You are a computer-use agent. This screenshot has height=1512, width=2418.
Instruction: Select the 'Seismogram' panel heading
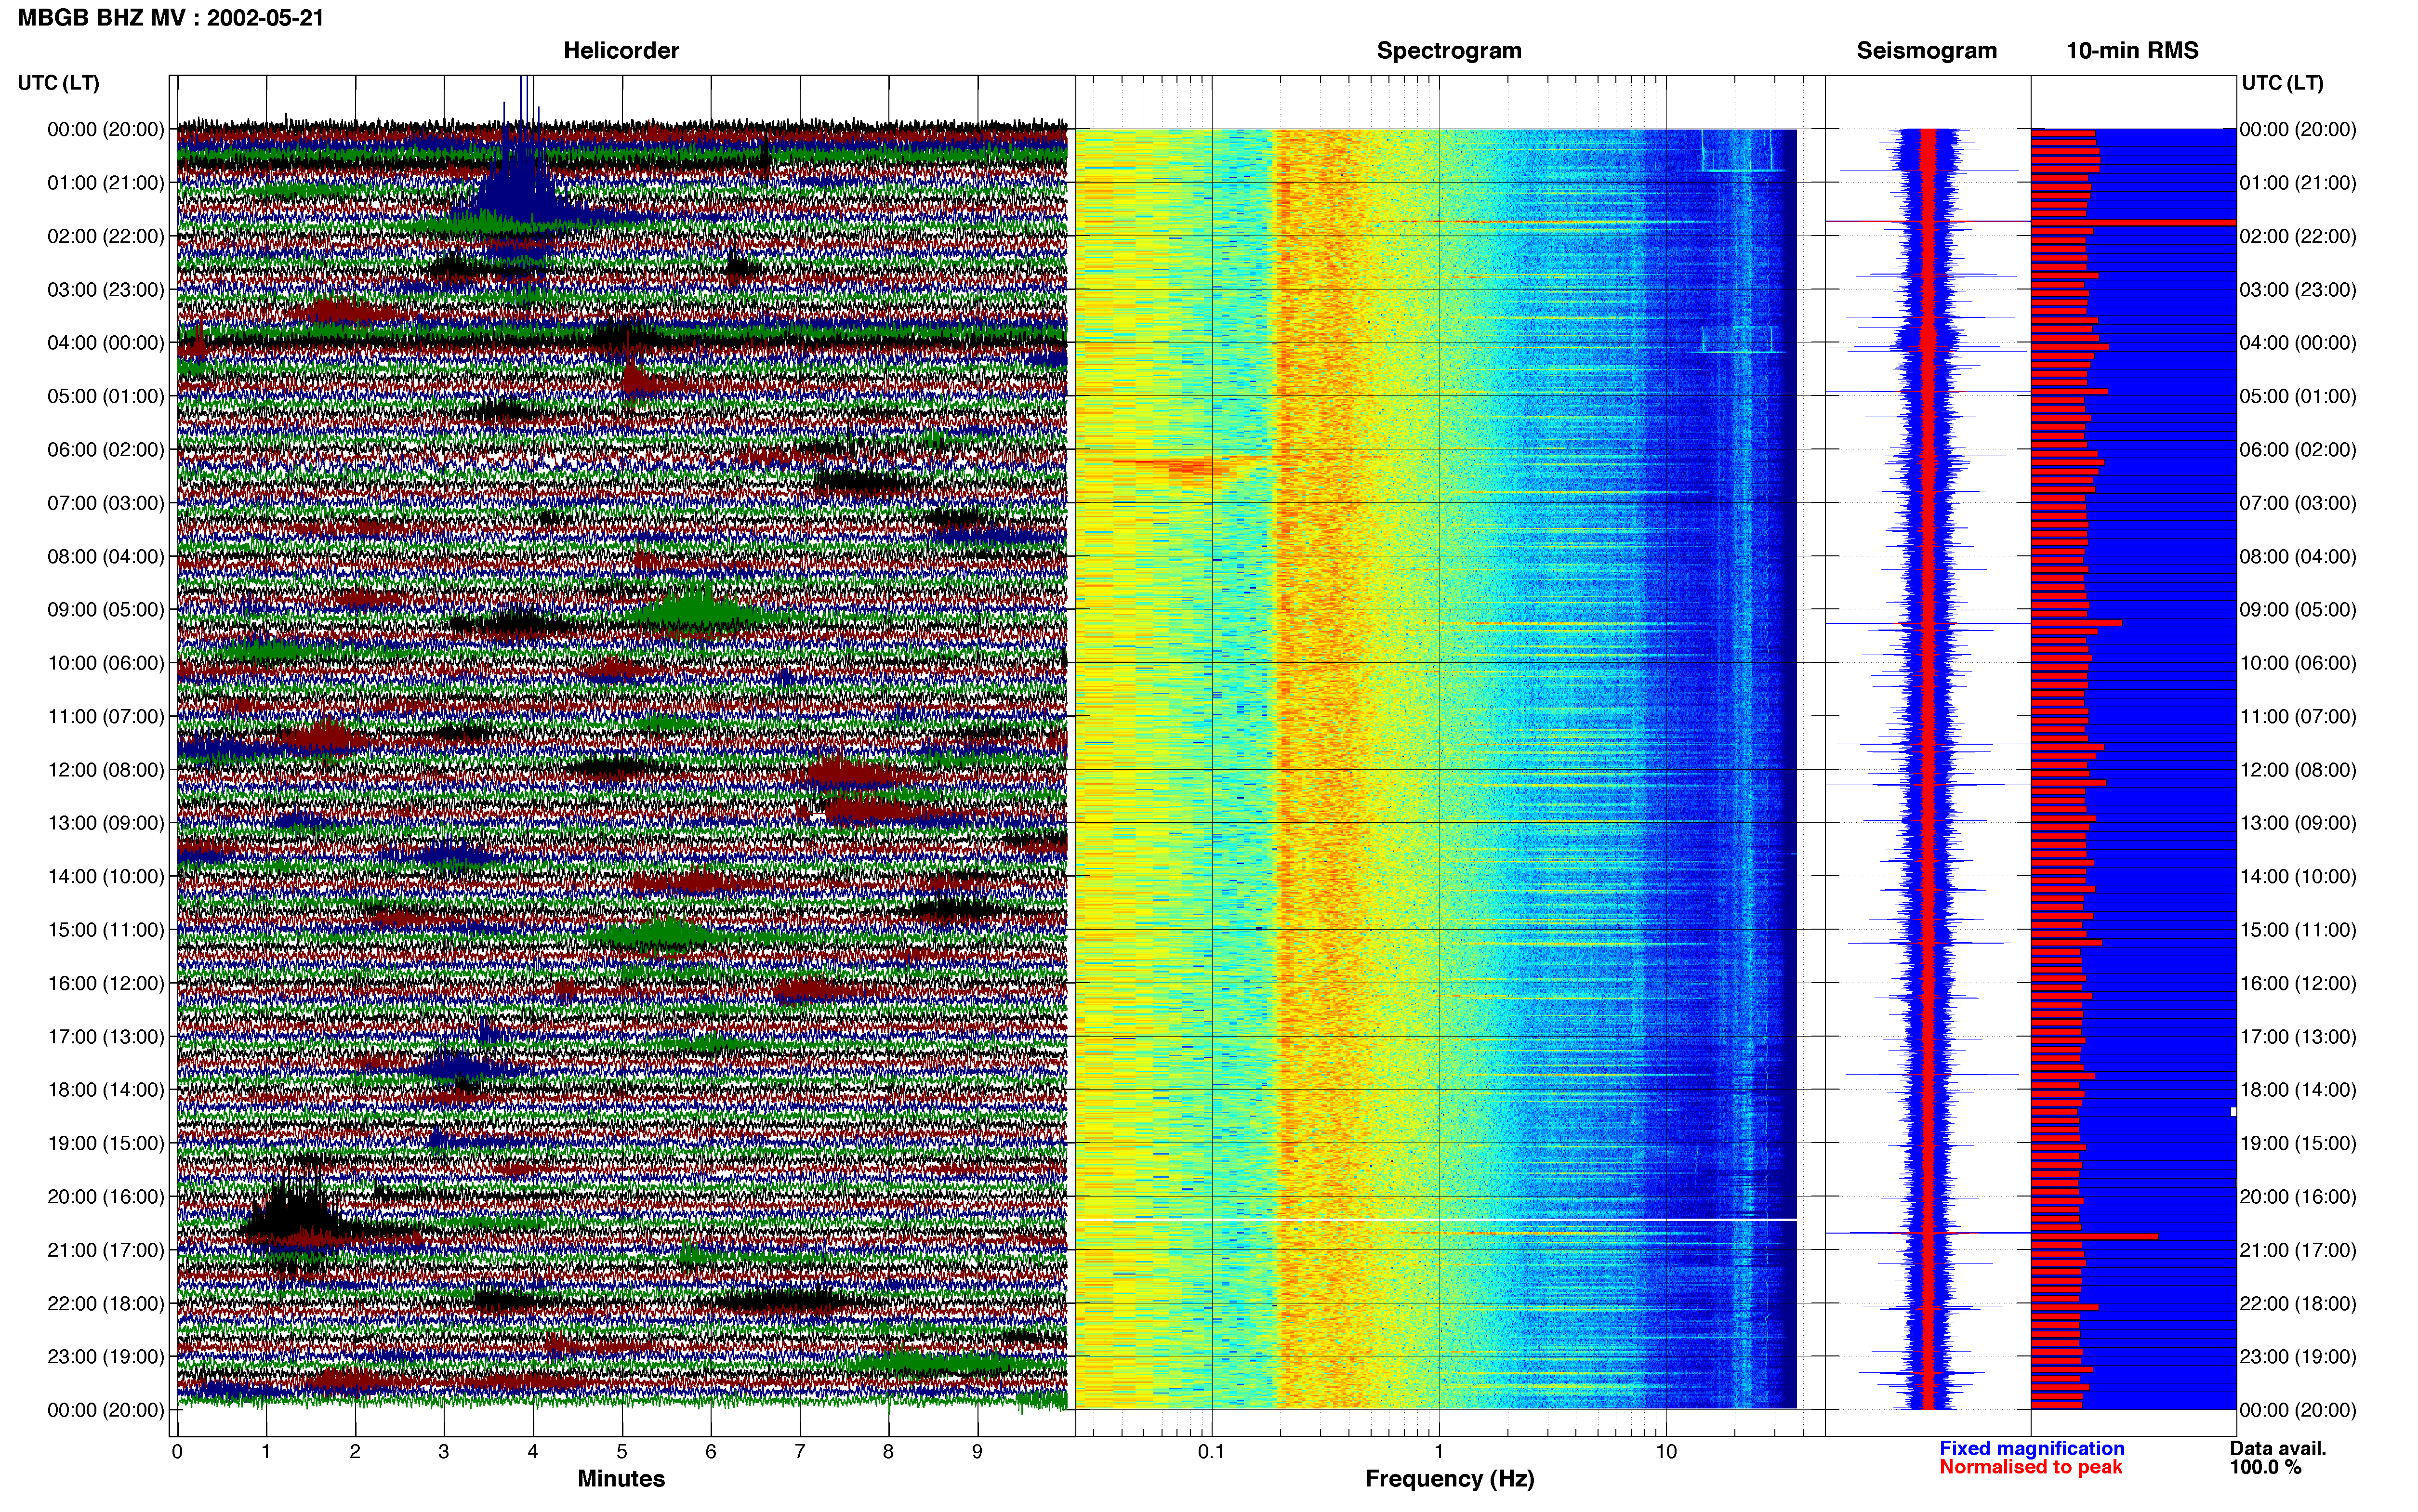[x=1926, y=50]
